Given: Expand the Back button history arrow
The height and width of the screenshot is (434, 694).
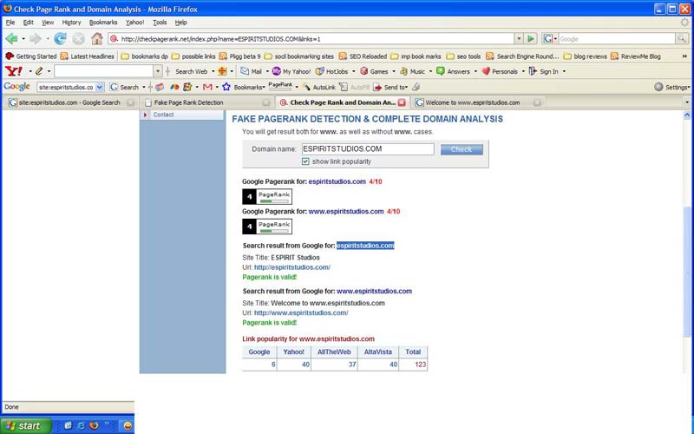Looking at the screenshot, I should [x=23, y=39].
